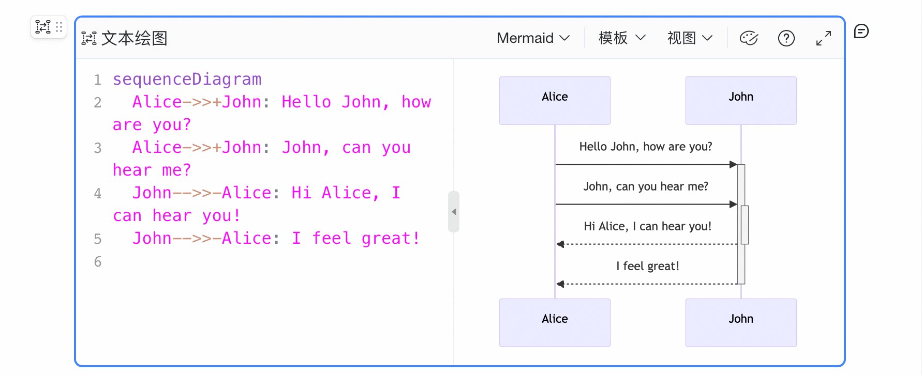Click the text diagram block icon

pos(43,27)
